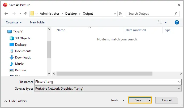Go up one folder level
Screen dimensions: 184x108
26,14
